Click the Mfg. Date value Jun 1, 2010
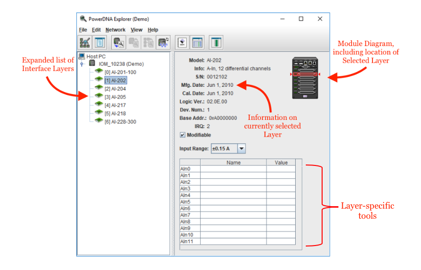The image size is (421, 270). (x=220, y=85)
